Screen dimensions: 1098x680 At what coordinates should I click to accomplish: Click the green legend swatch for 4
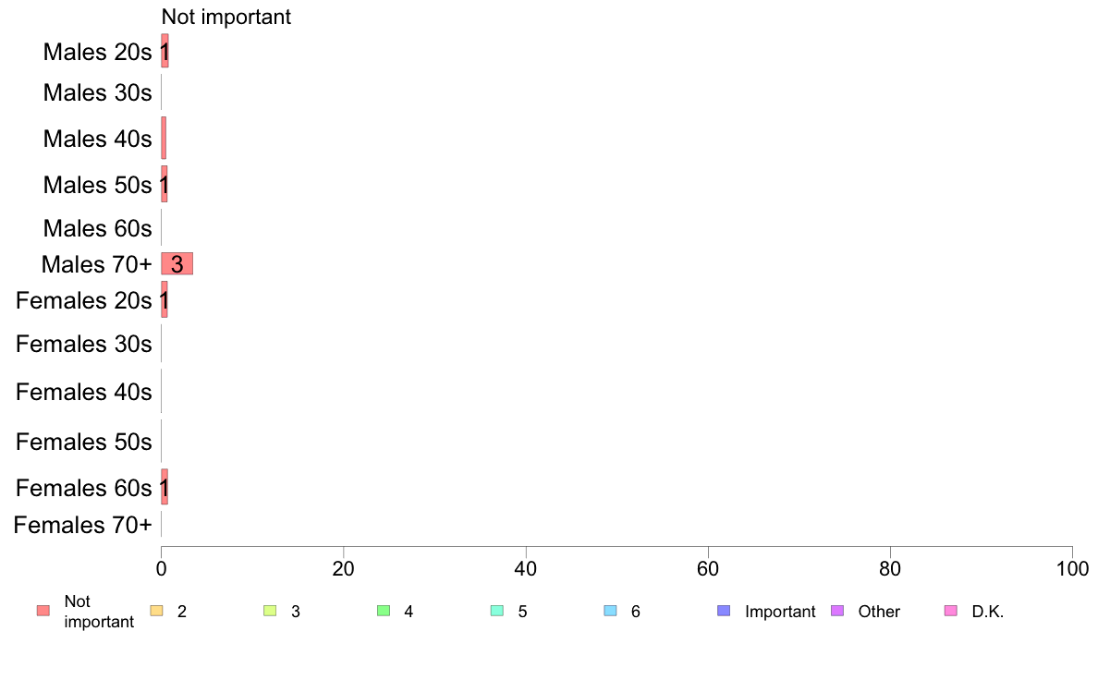point(384,611)
